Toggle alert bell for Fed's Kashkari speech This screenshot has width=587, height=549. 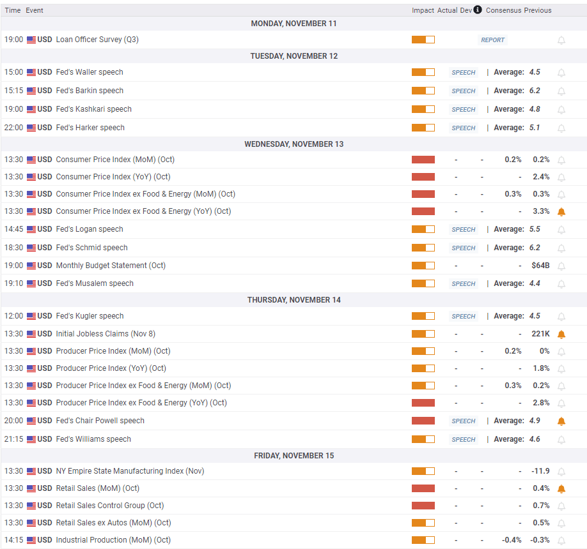coord(561,110)
